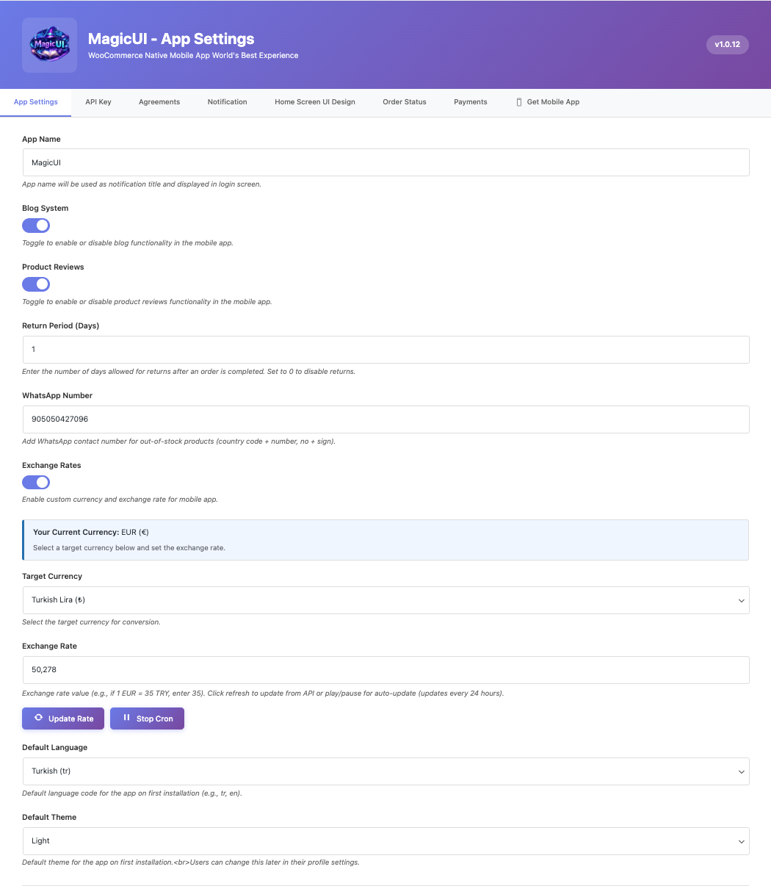Select the Order Status tab
Viewport: 771px width, 886px height.
405,102
